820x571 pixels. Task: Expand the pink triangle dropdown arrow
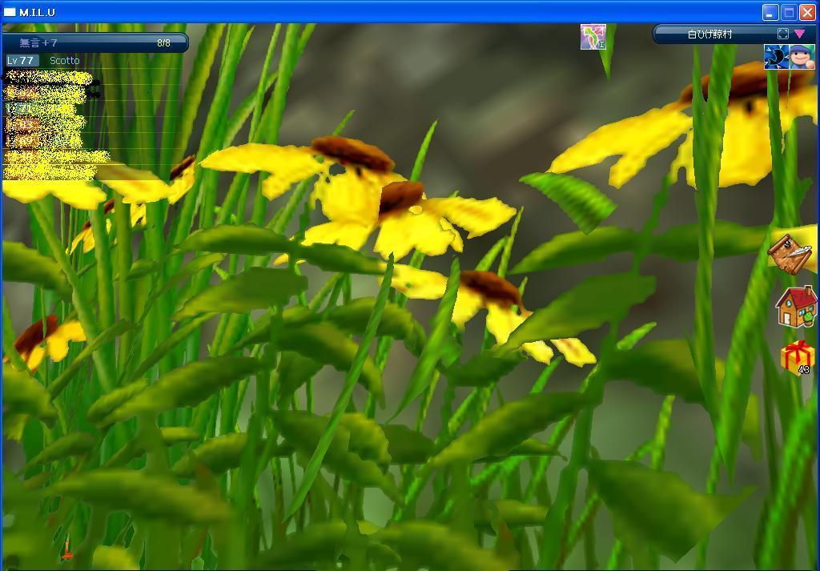pos(799,34)
